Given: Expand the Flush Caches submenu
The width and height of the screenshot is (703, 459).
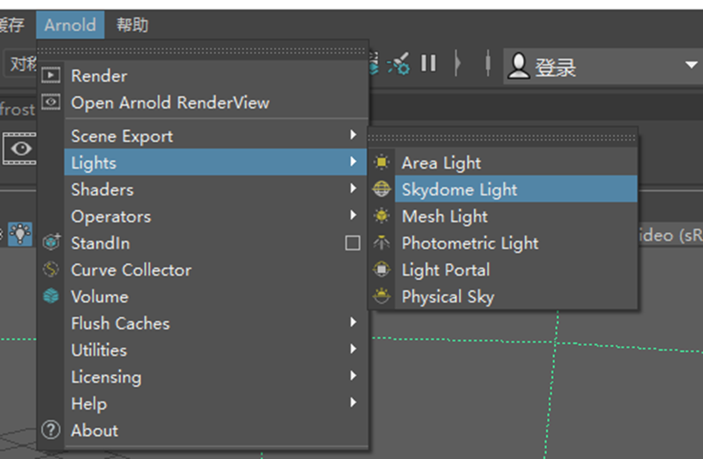Looking at the screenshot, I should pyautogui.click(x=217, y=324).
